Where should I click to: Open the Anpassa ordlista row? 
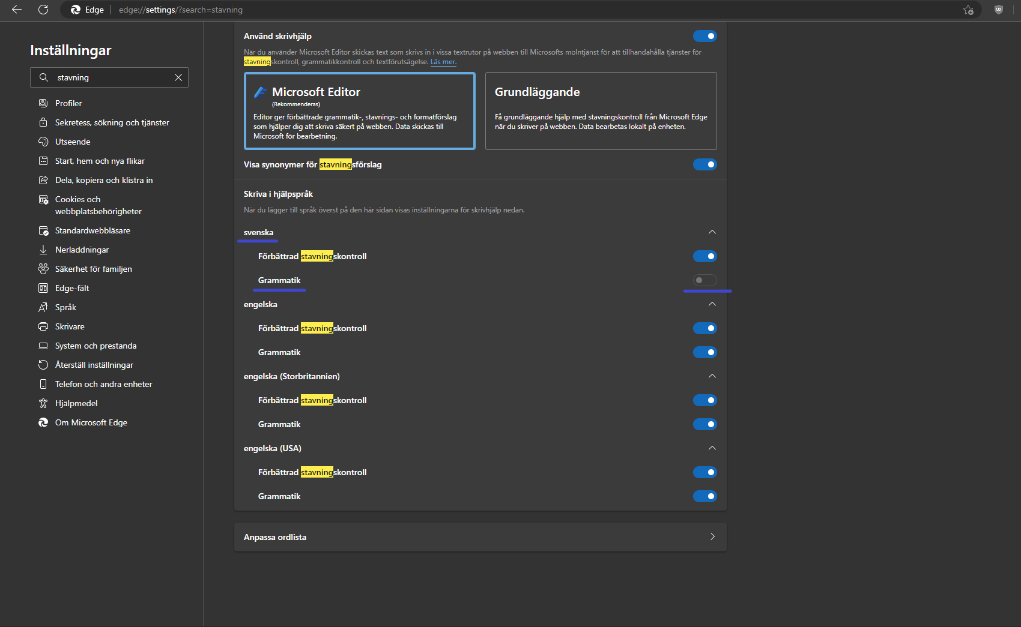click(480, 537)
